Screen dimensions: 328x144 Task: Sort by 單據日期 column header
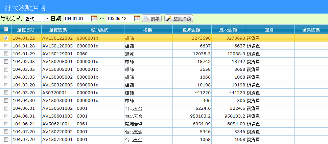click(x=26, y=30)
